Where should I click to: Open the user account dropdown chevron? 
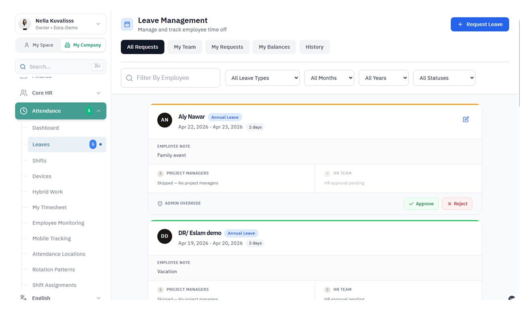point(98,24)
